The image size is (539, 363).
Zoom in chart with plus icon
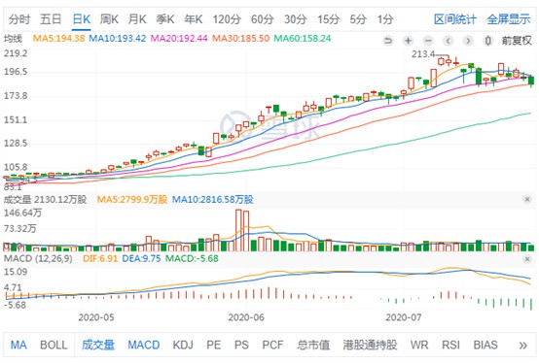pos(408,41)
